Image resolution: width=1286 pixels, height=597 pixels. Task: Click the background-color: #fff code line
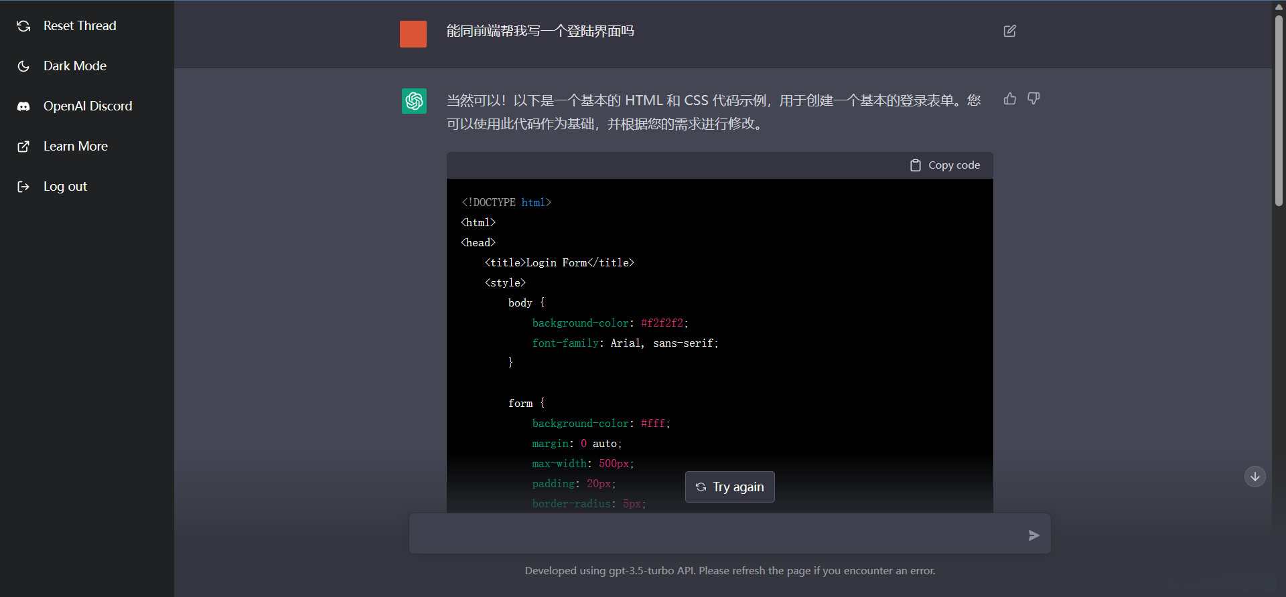click(601, 424)
